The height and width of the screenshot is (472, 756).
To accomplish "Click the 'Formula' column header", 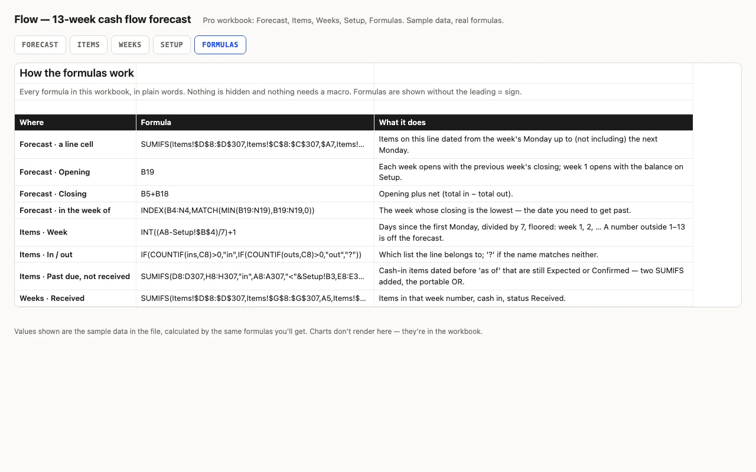I will (255, 122).
